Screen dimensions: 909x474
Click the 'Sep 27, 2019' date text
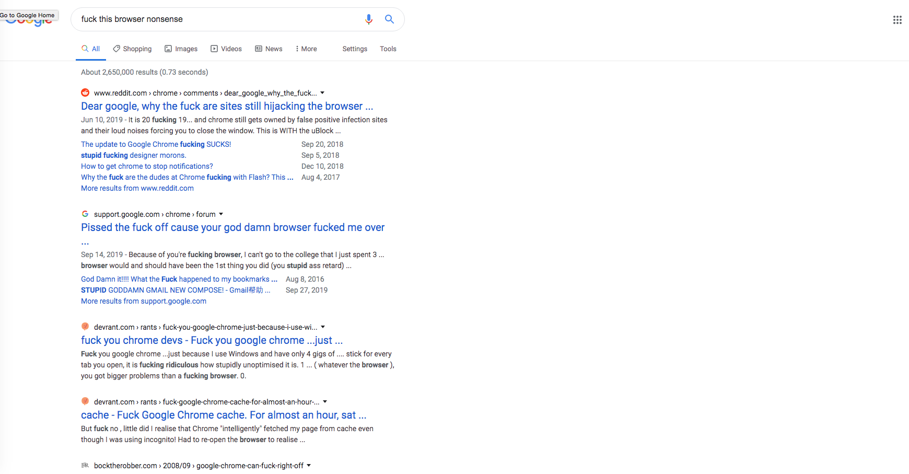[x=307, y=290]
